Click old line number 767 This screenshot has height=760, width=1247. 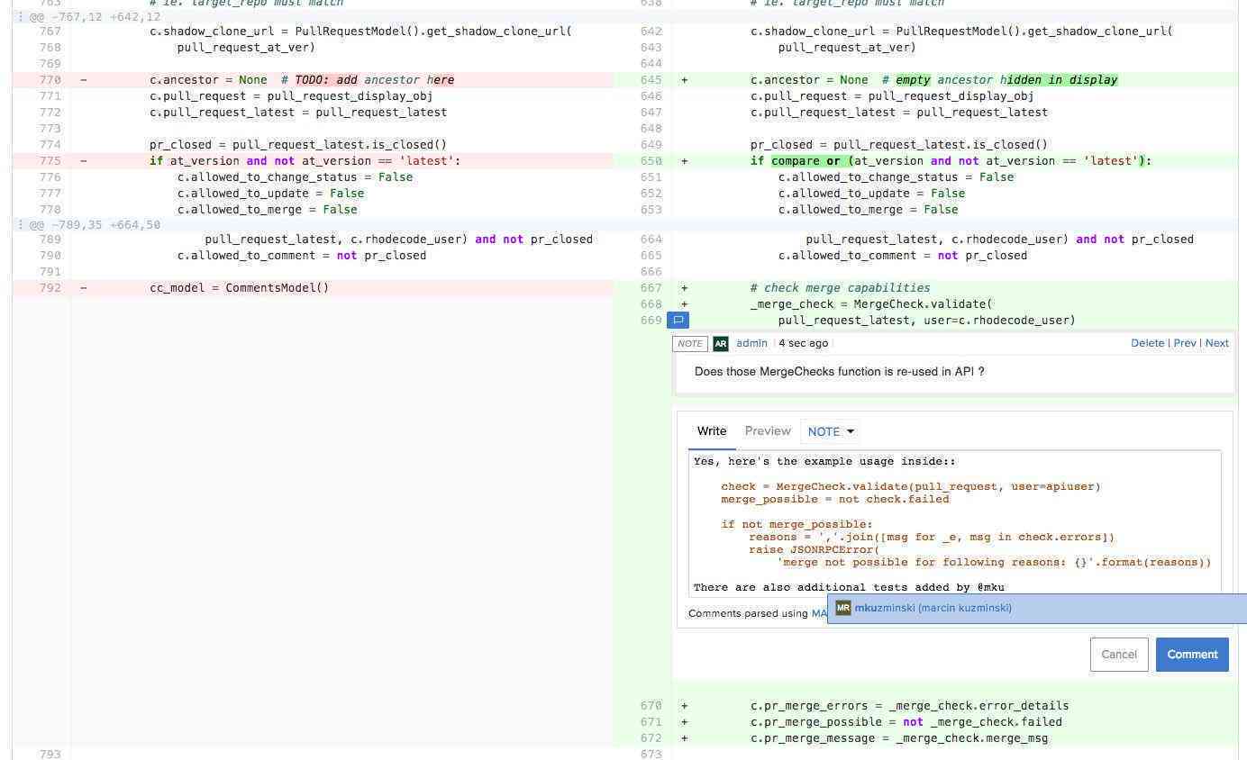[50, 32]
